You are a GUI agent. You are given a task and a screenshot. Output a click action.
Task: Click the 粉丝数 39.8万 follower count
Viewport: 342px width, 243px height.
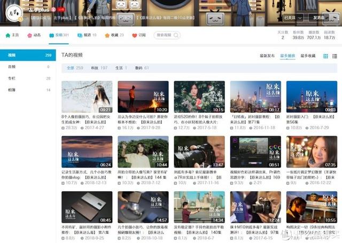point(298,35)
